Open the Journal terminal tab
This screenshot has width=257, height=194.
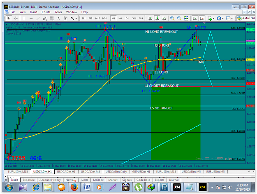[x=174, y=180]
